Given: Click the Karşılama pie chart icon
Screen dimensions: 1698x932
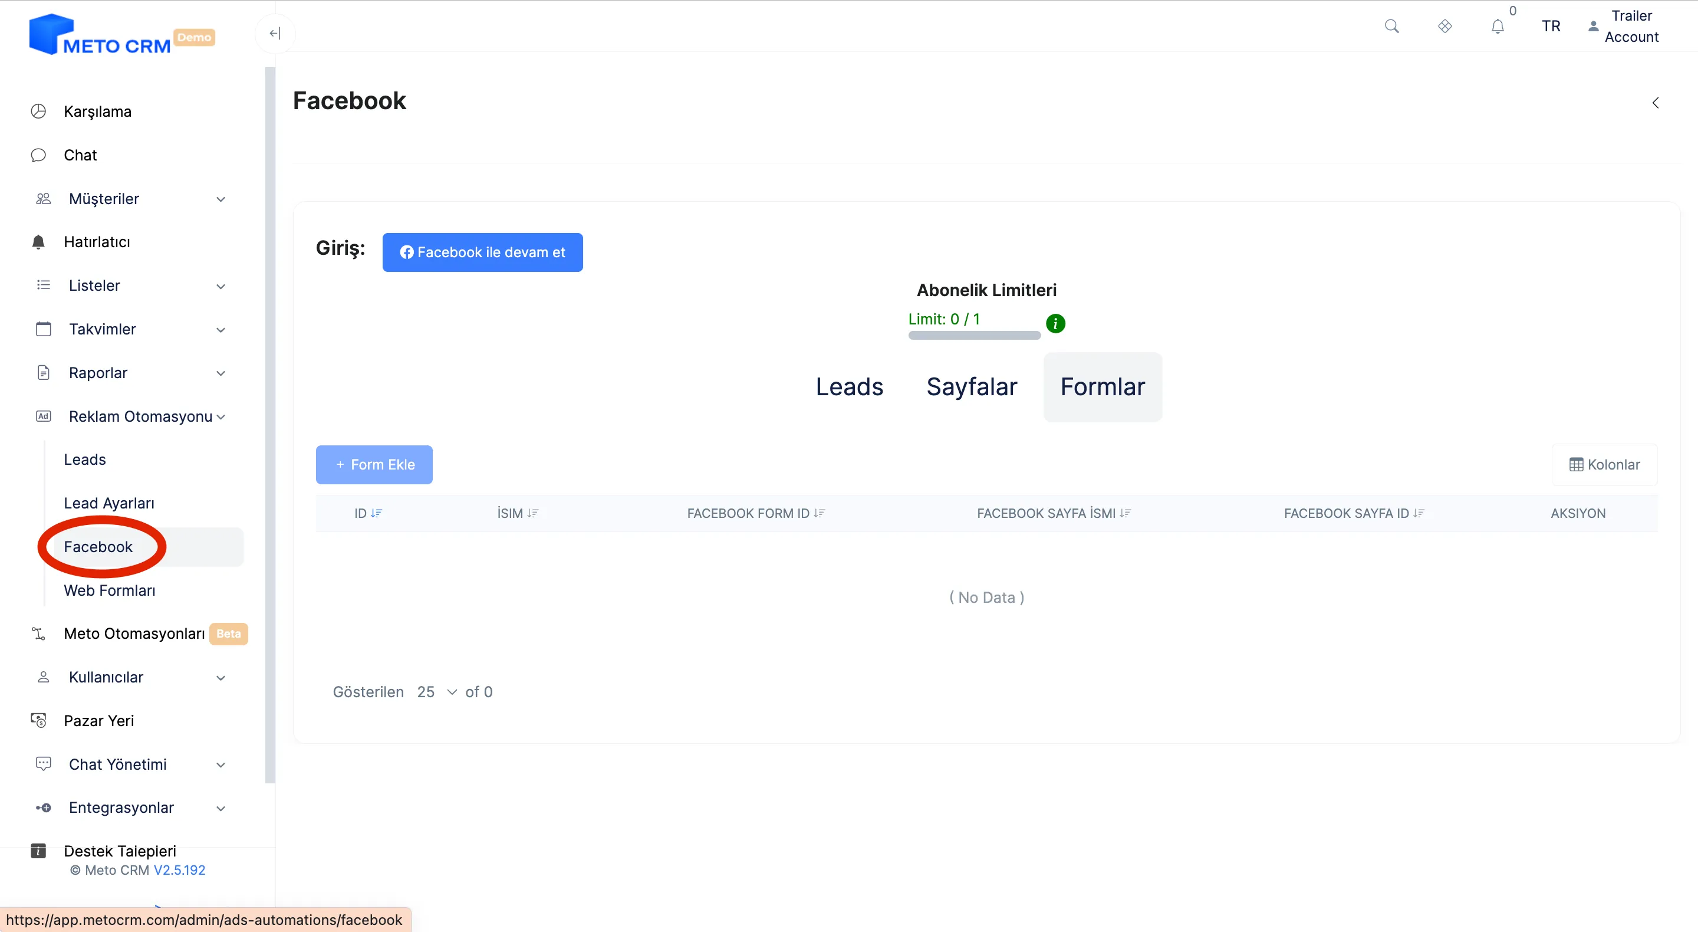Looking at the screenshot, I should pos(38,111).
